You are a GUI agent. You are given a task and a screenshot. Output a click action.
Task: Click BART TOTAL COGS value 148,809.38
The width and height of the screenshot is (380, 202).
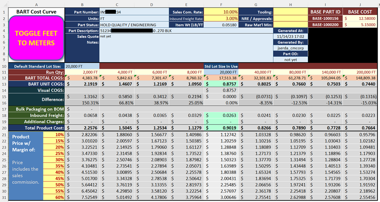tap(360, 78)
